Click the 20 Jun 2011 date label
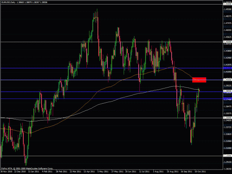This screenshot has height=174, width=232. point(131,171)
